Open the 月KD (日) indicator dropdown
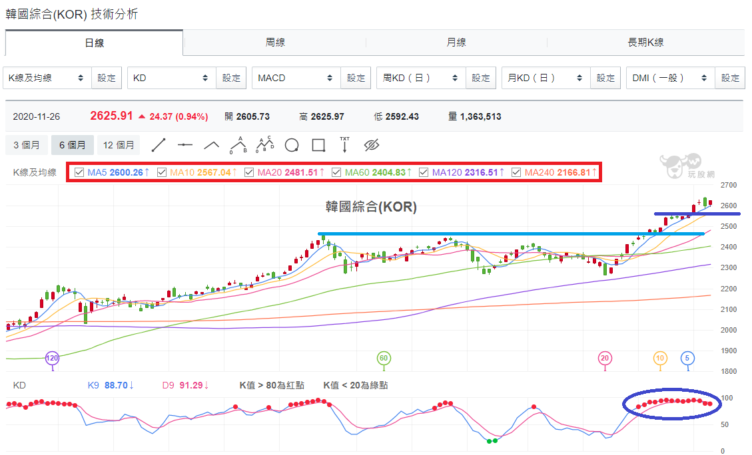752x455 pixels. point(546,78)
